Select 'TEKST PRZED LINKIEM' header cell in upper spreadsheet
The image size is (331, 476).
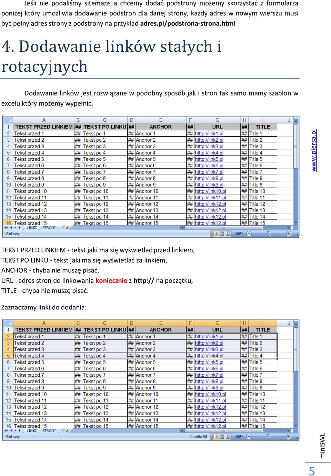(44, 127)
